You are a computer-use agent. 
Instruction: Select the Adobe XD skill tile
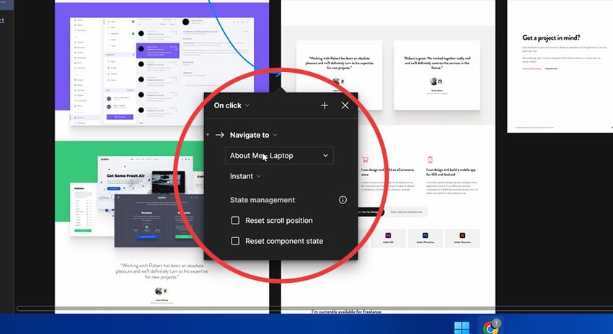pyautogui.click(x=388, y=238)
